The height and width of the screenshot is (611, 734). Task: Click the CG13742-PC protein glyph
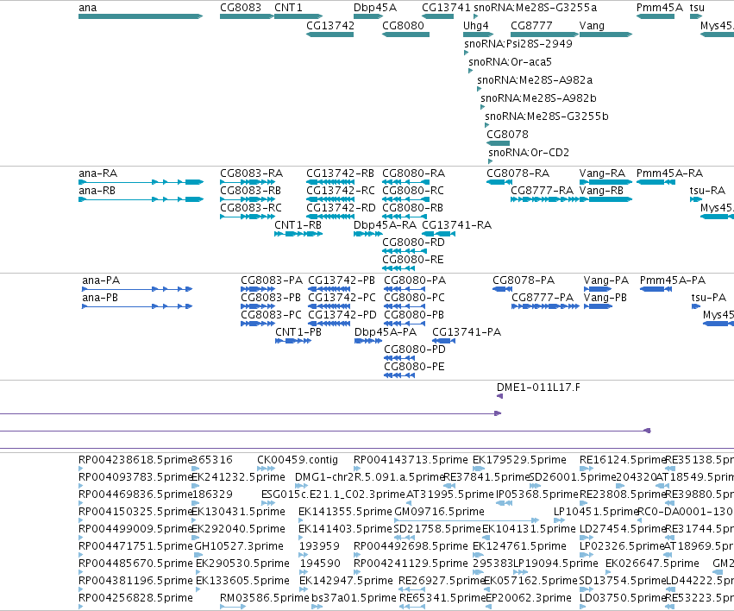click(329, 306)
